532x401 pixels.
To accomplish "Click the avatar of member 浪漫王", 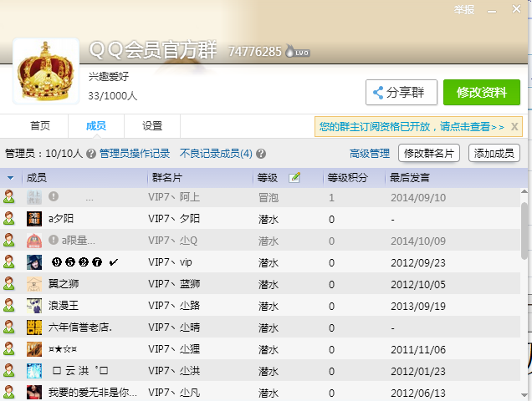I will pos(34,306).
